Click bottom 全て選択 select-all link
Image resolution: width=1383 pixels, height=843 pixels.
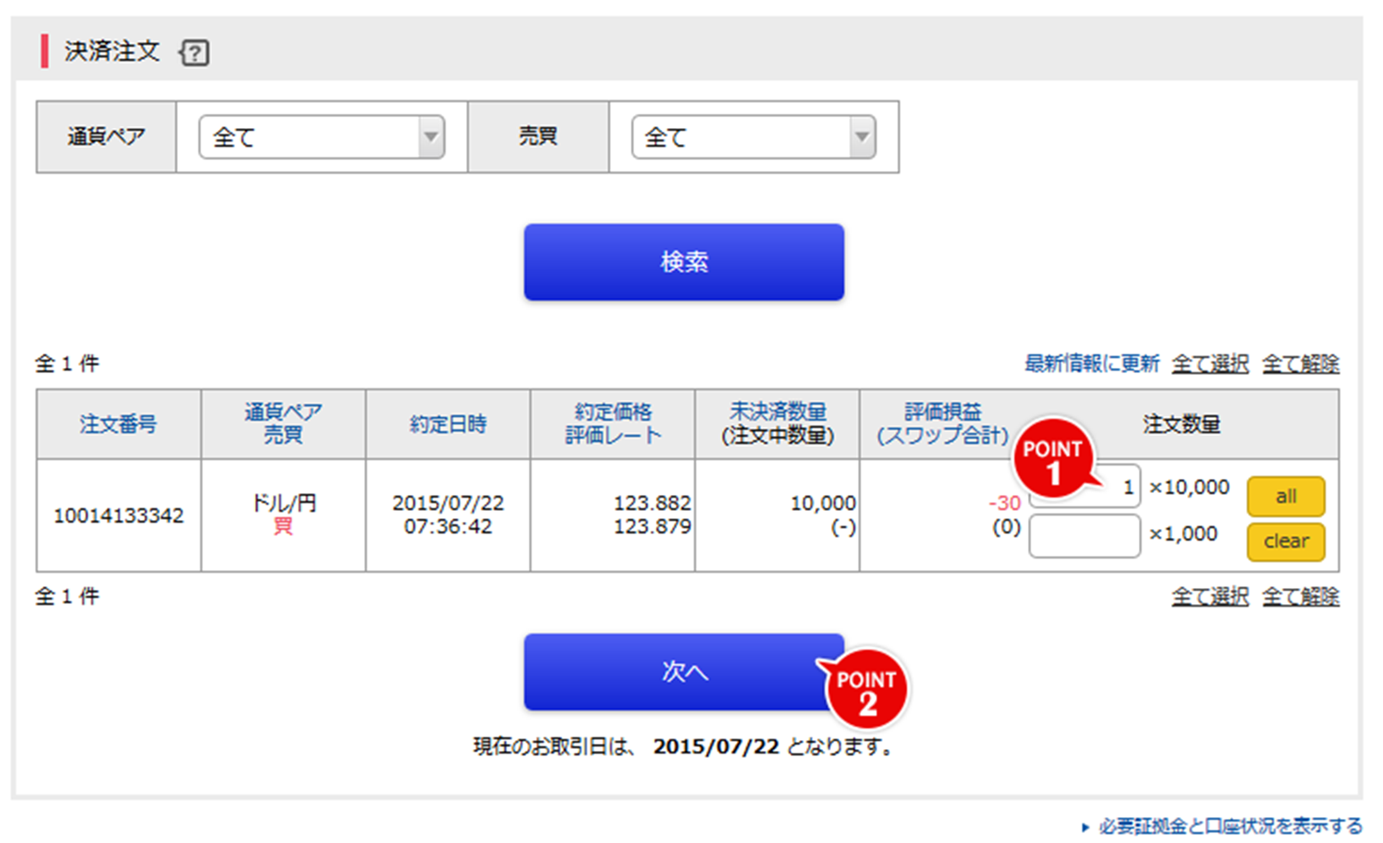[1209, 595]
